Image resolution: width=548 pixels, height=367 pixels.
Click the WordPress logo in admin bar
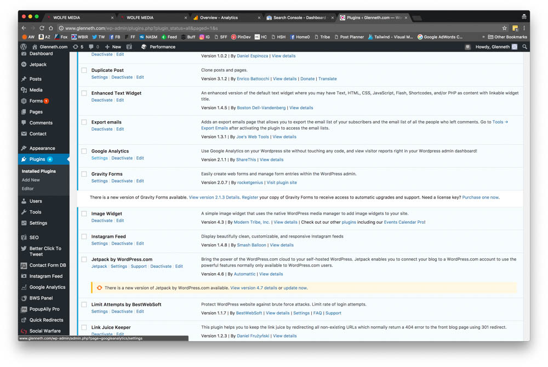coord(24,47)
